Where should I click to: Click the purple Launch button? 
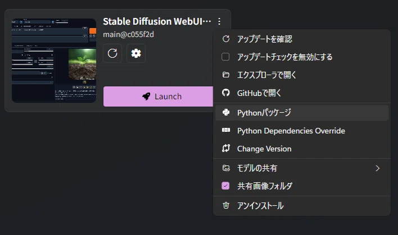[158, 96]
